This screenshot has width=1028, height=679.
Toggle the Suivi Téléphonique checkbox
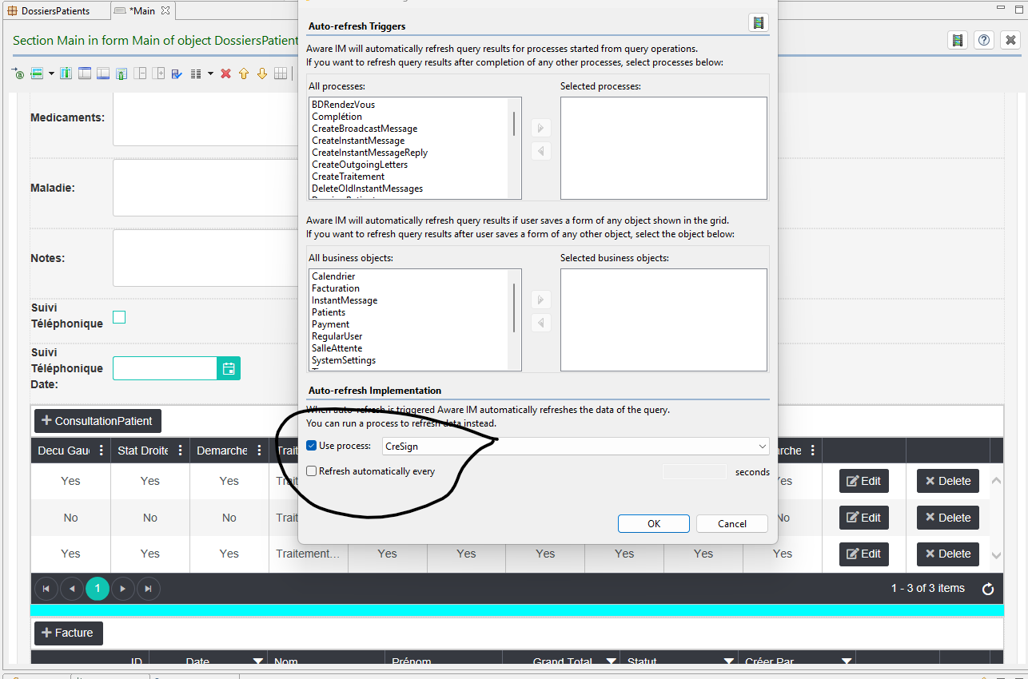119,317
